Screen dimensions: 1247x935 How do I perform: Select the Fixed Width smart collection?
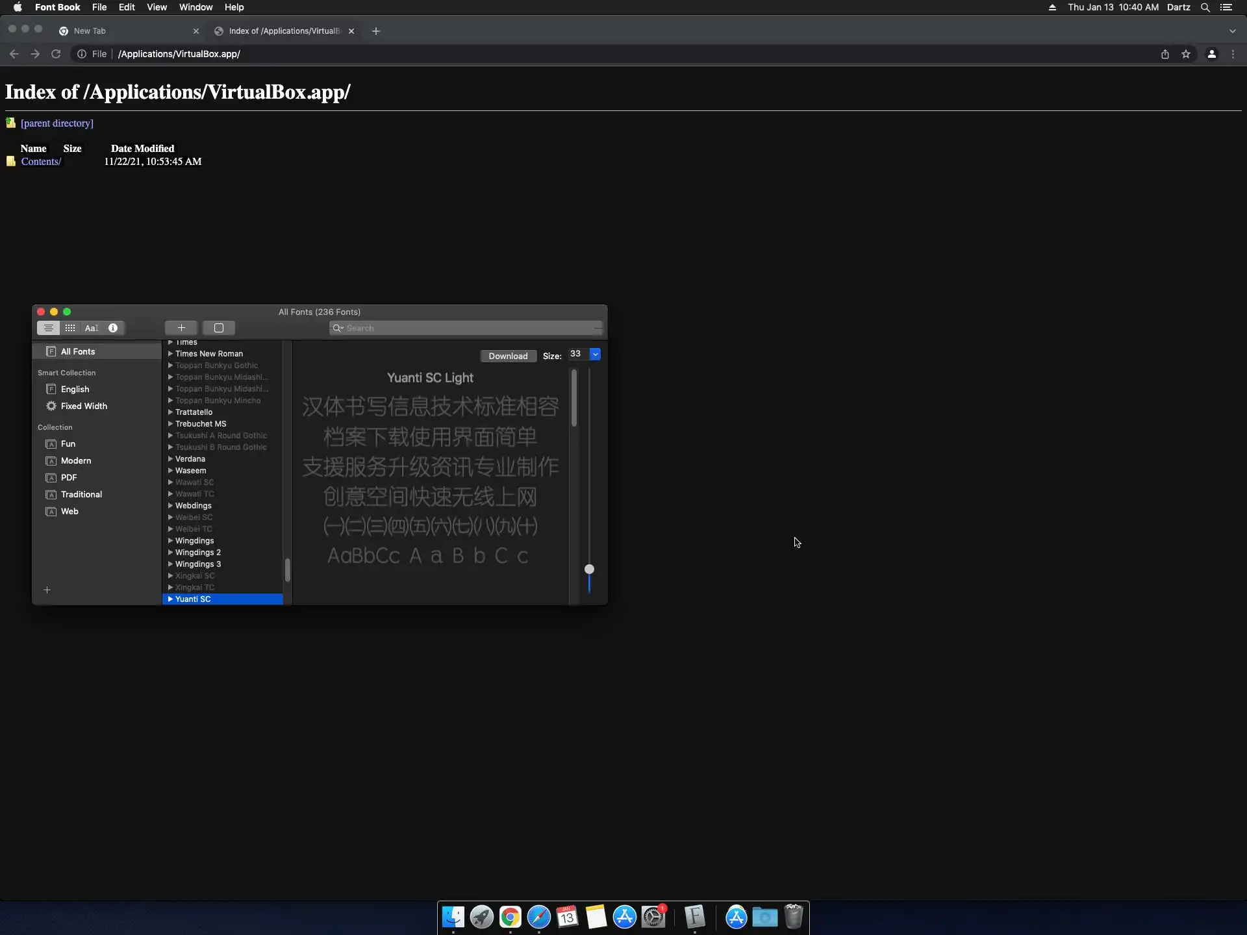84,406
